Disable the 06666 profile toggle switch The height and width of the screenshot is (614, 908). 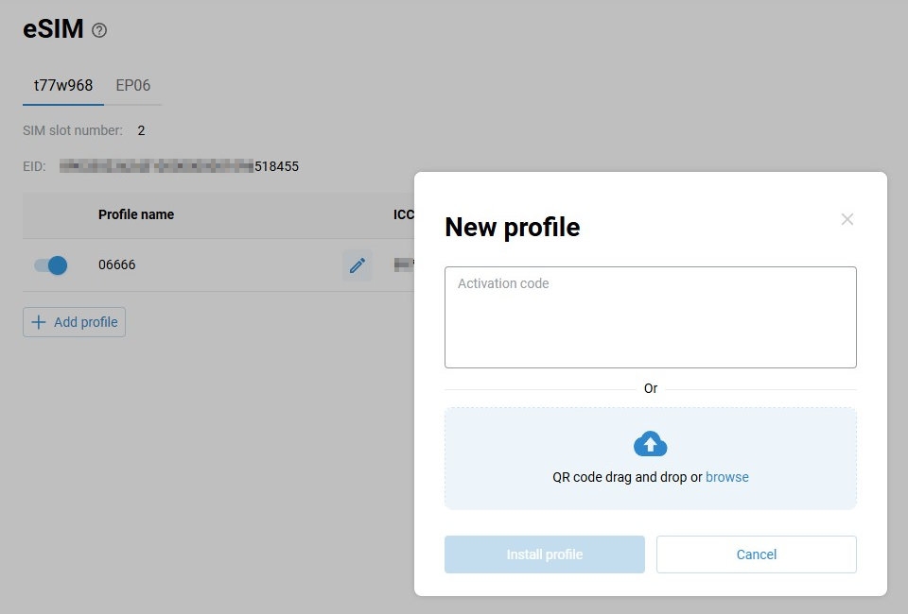click(x=51, y=265)
